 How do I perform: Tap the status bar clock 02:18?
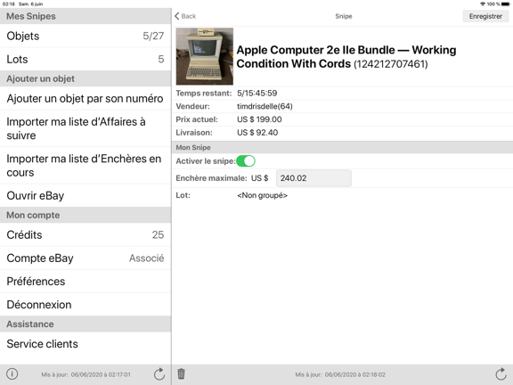(9, 4)
